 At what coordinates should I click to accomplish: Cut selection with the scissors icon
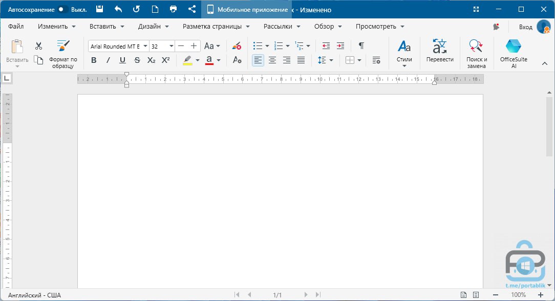(x=38, y=46)
